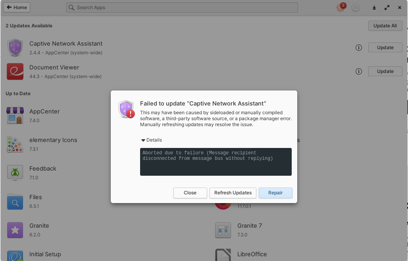Click the info icon beside Captive Network Assistant
This screenshot has width=408, height=261.
358,47
